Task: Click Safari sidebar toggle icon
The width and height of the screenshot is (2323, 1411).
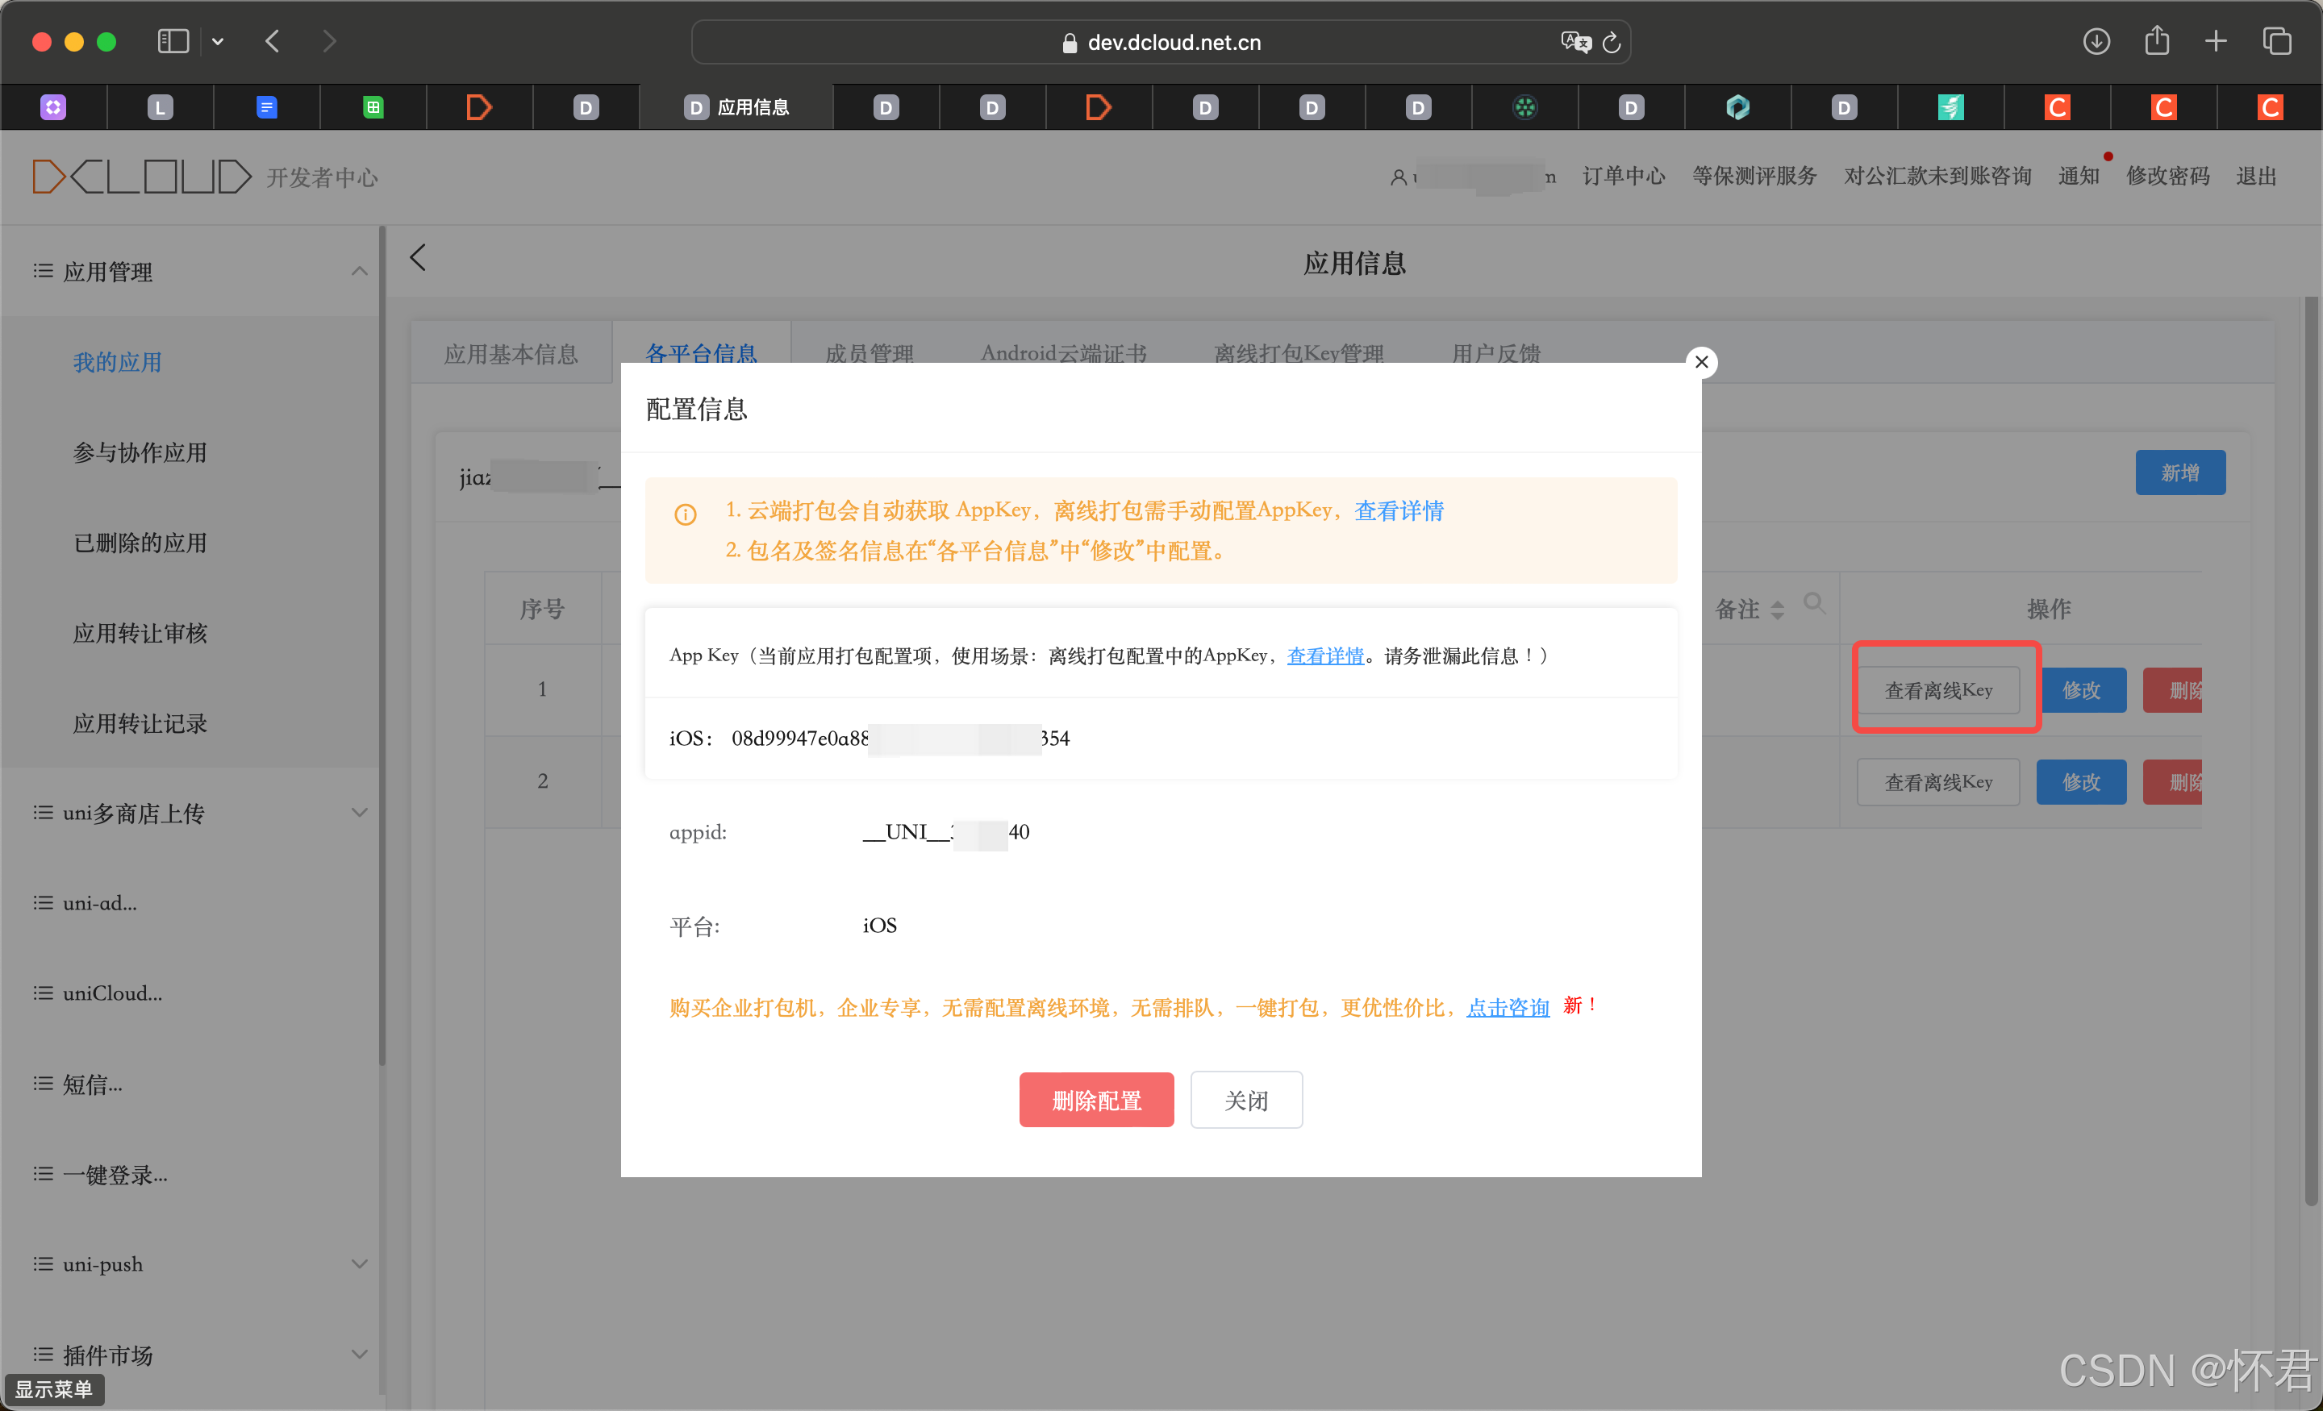Action: 173,41
